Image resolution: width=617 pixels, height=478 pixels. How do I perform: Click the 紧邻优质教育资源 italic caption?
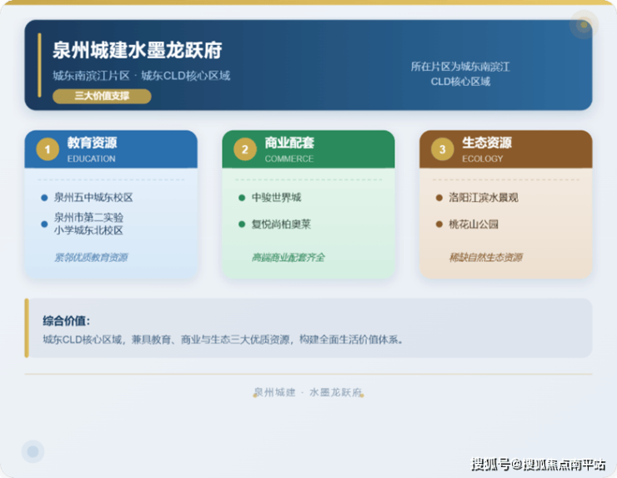[x=91, y=258]
